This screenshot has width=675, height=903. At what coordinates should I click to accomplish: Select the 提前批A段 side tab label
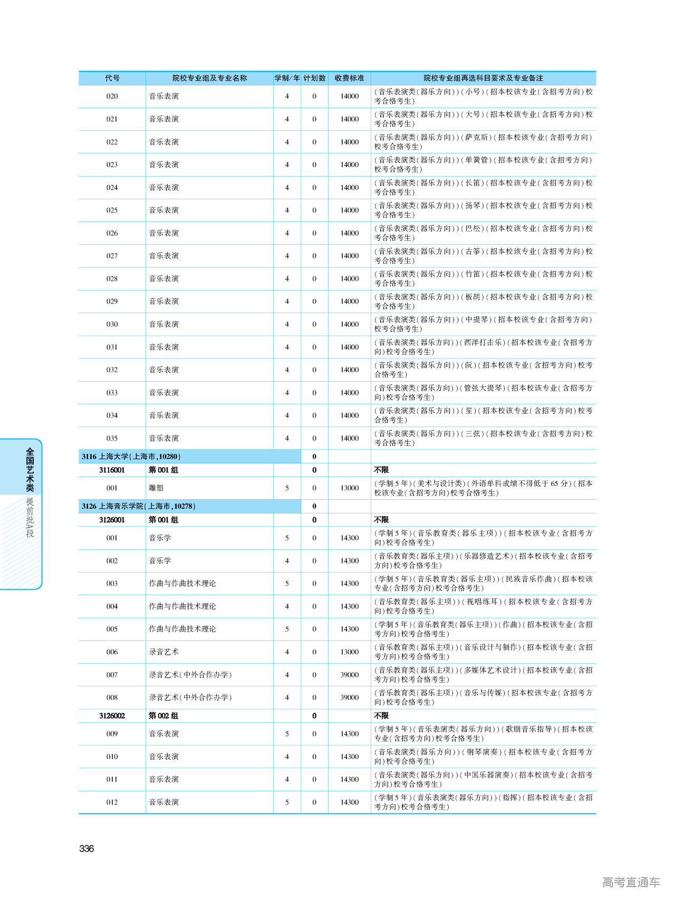point(30,517)
